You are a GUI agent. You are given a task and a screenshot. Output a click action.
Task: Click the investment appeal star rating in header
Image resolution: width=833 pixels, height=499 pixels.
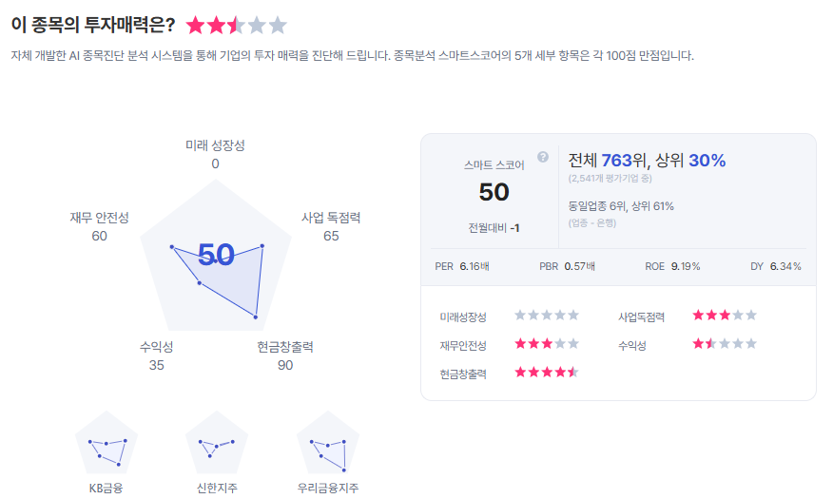coord(236,26)
